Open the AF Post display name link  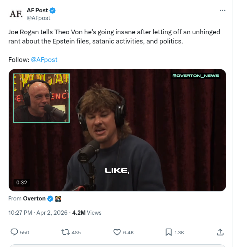coord(37,10)
